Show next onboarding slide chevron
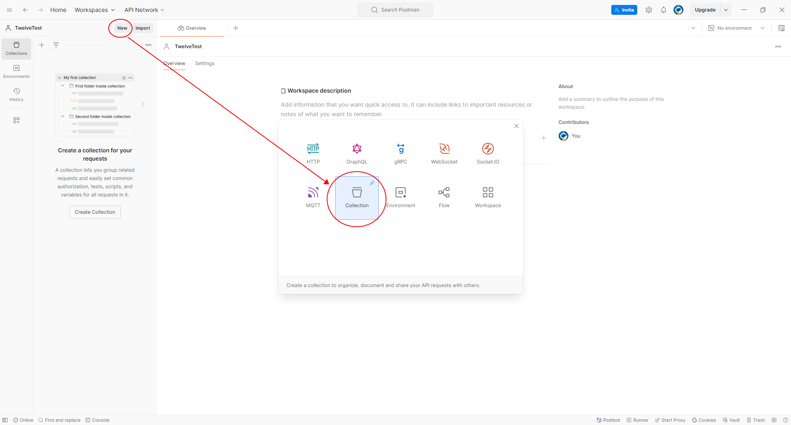Viewport: 791px width, 425px height. (x=143, y=104)
